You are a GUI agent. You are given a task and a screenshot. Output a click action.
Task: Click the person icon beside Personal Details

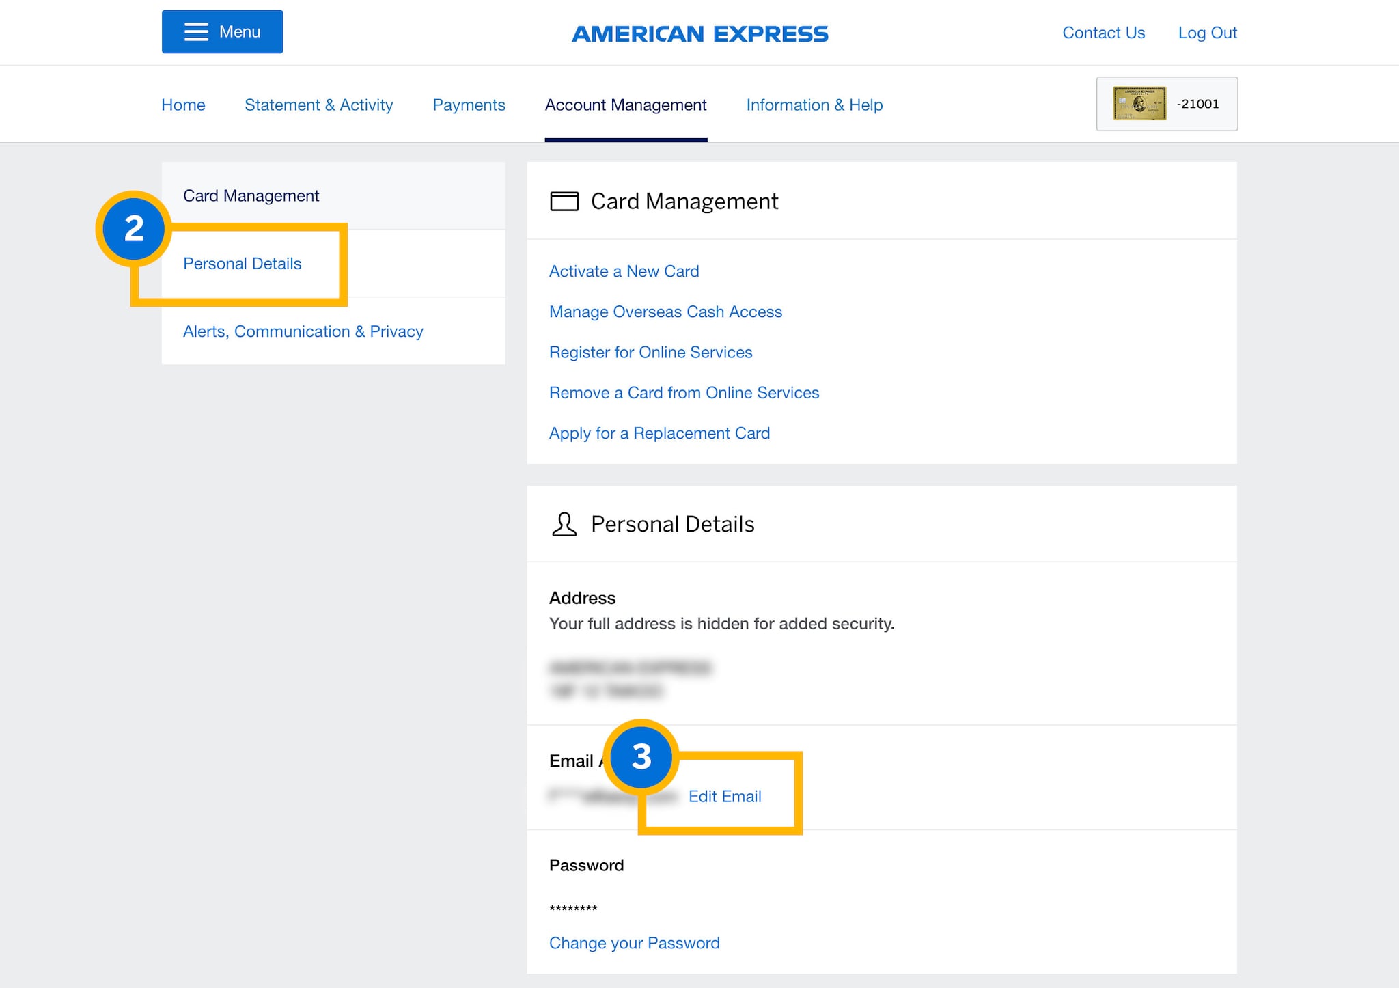564,524
